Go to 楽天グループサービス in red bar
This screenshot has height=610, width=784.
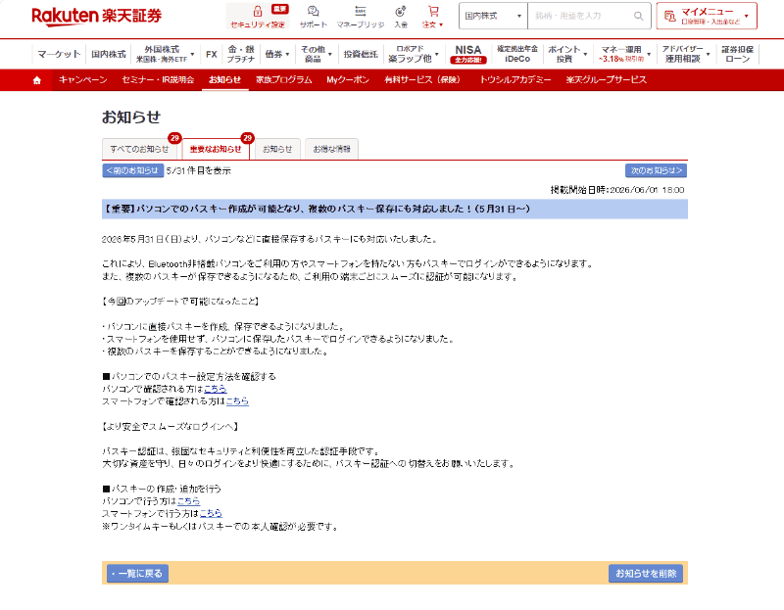[607, 80]
